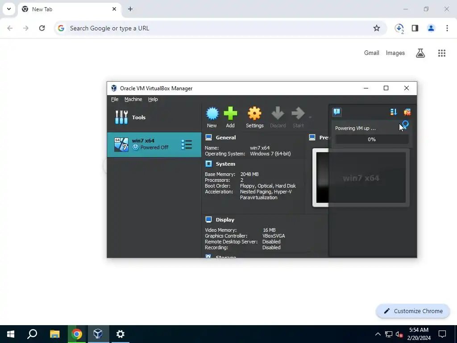Click the green Add machine icon
Viewport: 457px width, 343px height.
(230, 113)
